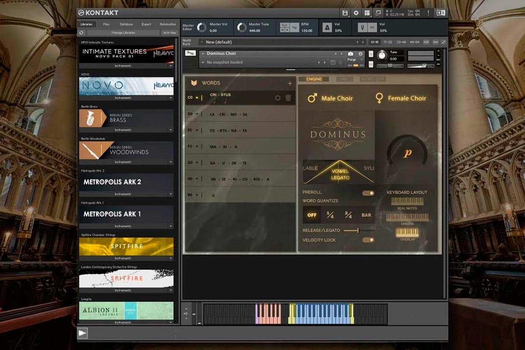
Task: Save the current snapshot
Action: pos(333,63)
